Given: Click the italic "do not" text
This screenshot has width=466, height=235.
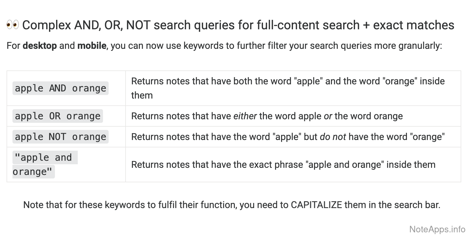Looking at the screenshot, I should pos(333,137).
